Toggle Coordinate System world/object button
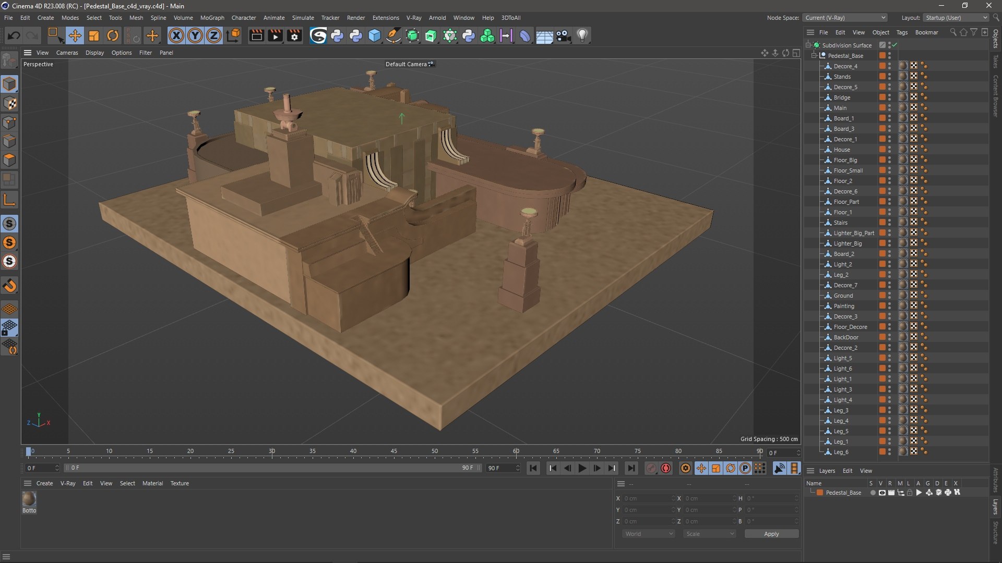Viewport: 1002px width, 563px height. pos(234,35)
